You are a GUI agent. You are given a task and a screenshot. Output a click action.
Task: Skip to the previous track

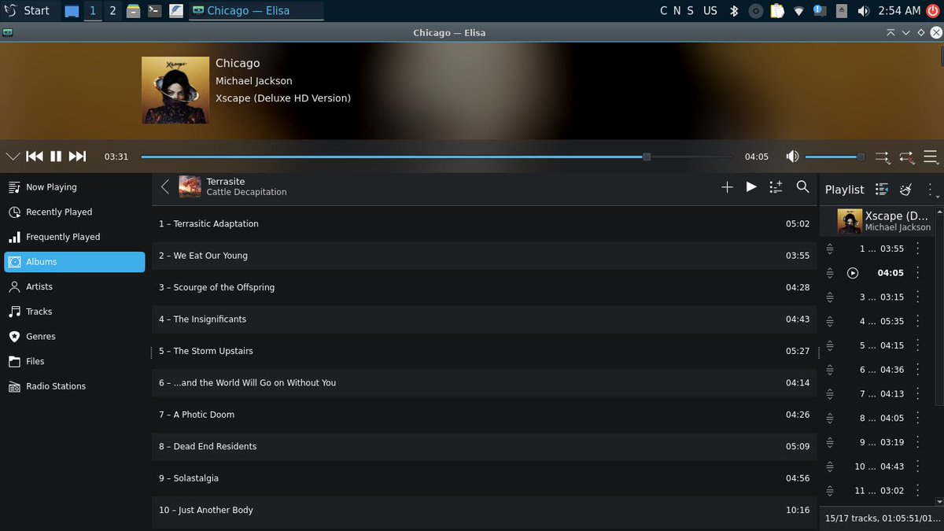point(35,157)
